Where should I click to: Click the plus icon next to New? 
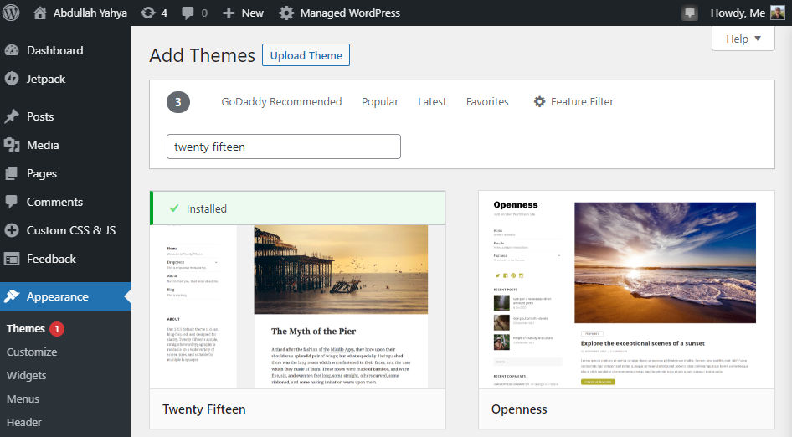[229, 13]
